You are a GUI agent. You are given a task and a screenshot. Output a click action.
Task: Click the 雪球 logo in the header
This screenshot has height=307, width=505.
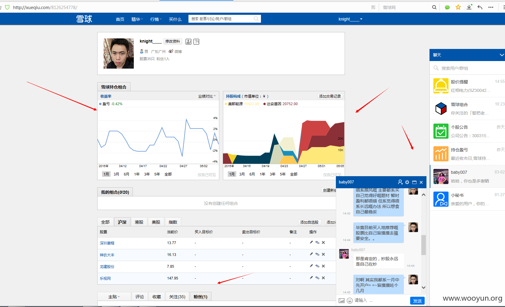[84, 19]
